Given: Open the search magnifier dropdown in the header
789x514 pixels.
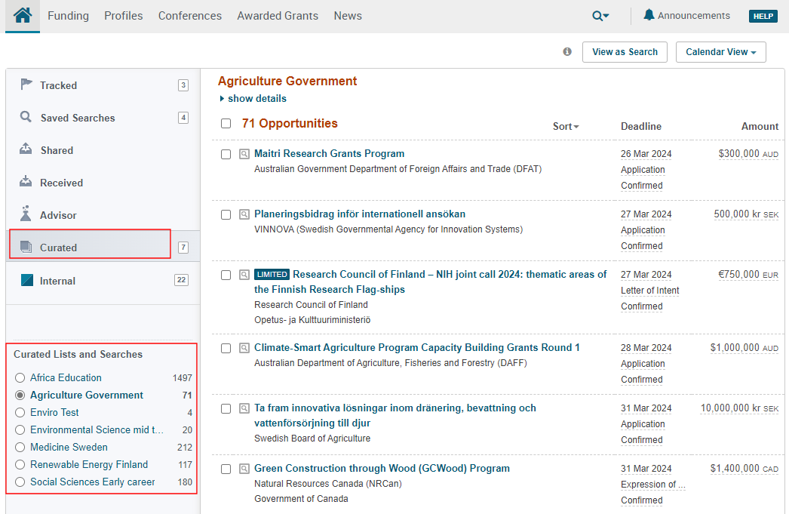Looking at the screenshot, I should 600,16.
